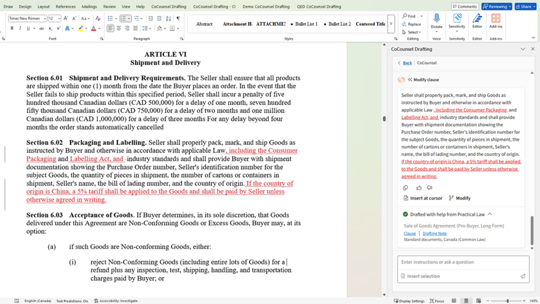Image resolution: width=540 pixels, height=304 pixels.
Task: Copy the CoCounsel drafted clause
Action: point(405,188)
